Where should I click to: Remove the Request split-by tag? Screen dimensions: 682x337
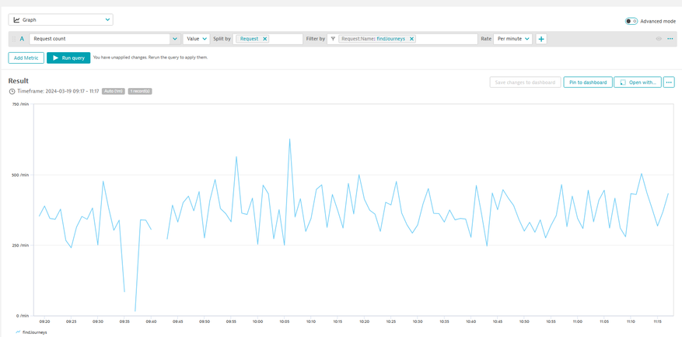[x=264, y=39]
